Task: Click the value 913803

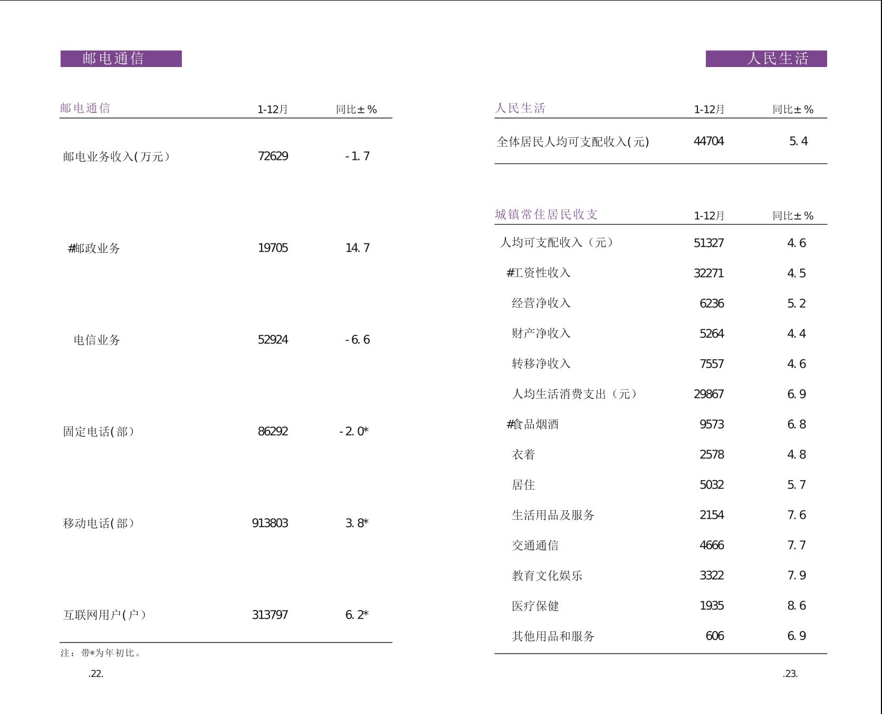Action: pos(270,523)
